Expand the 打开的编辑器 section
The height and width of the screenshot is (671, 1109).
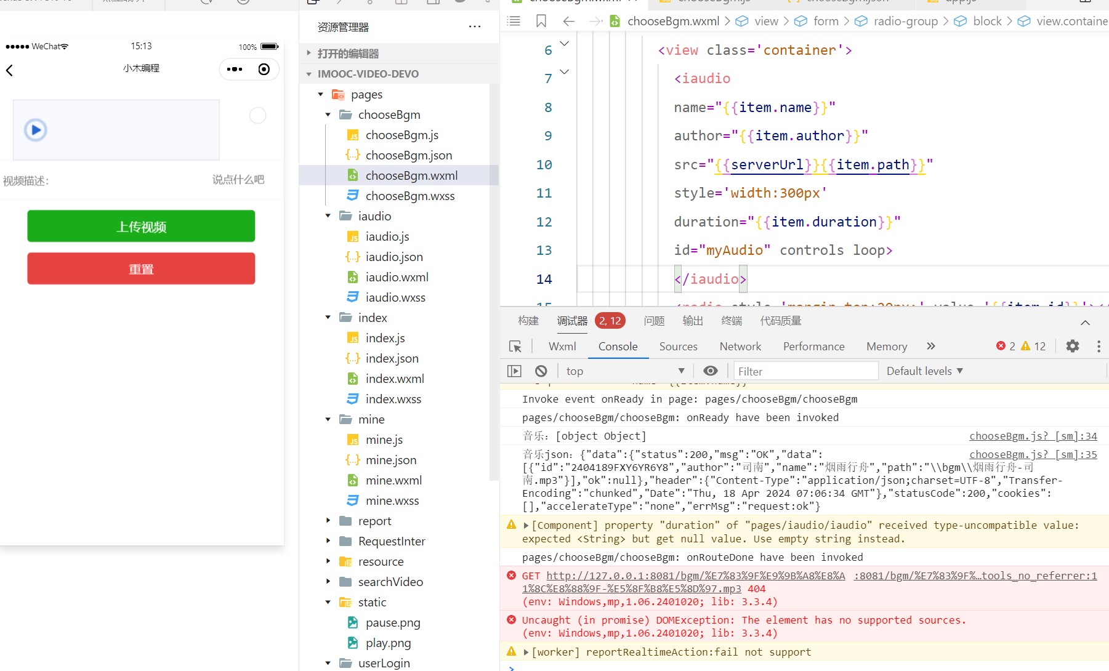(399, 54)
